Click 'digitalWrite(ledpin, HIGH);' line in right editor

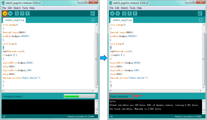pos(125,63)
